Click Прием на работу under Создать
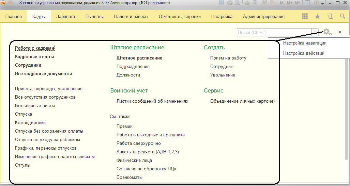The image size is (350, 186). click(228, 58)
